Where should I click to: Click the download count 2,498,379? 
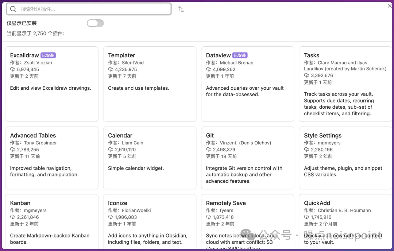224,150
